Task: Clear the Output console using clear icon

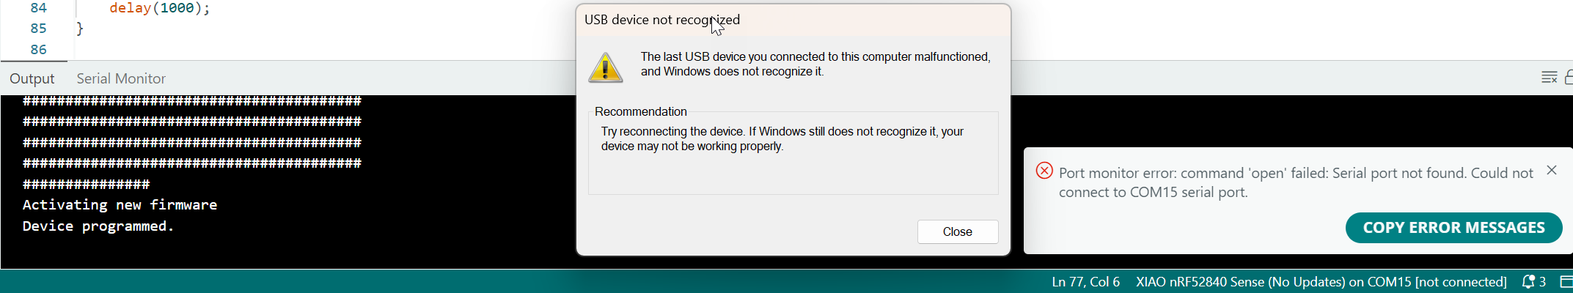Action: pos(1549,78)
